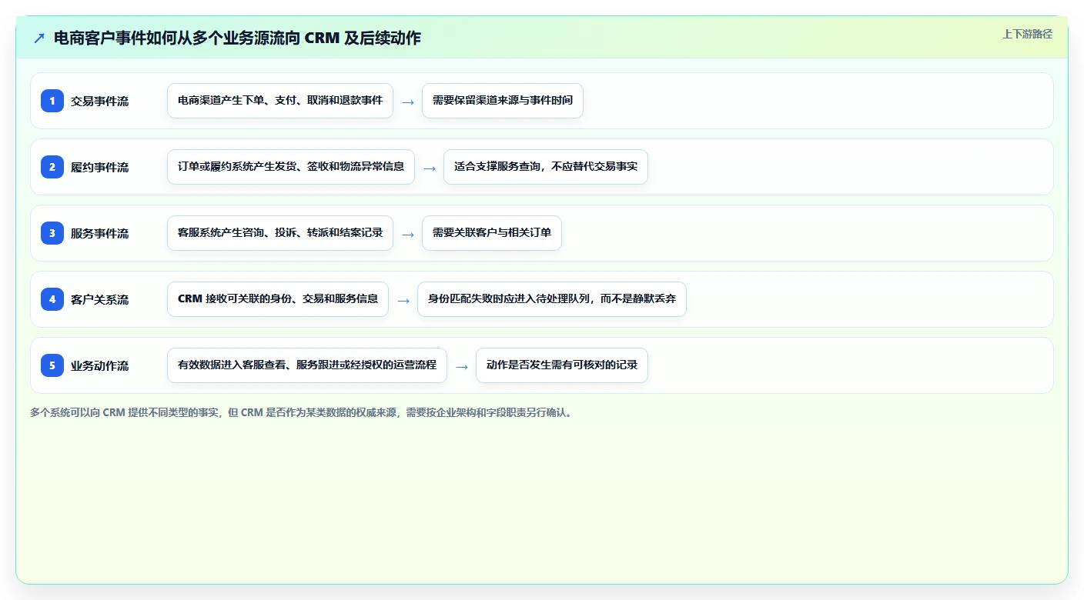Click the box 动作是否发生需有可核对的记录

[x=562, y=365]
